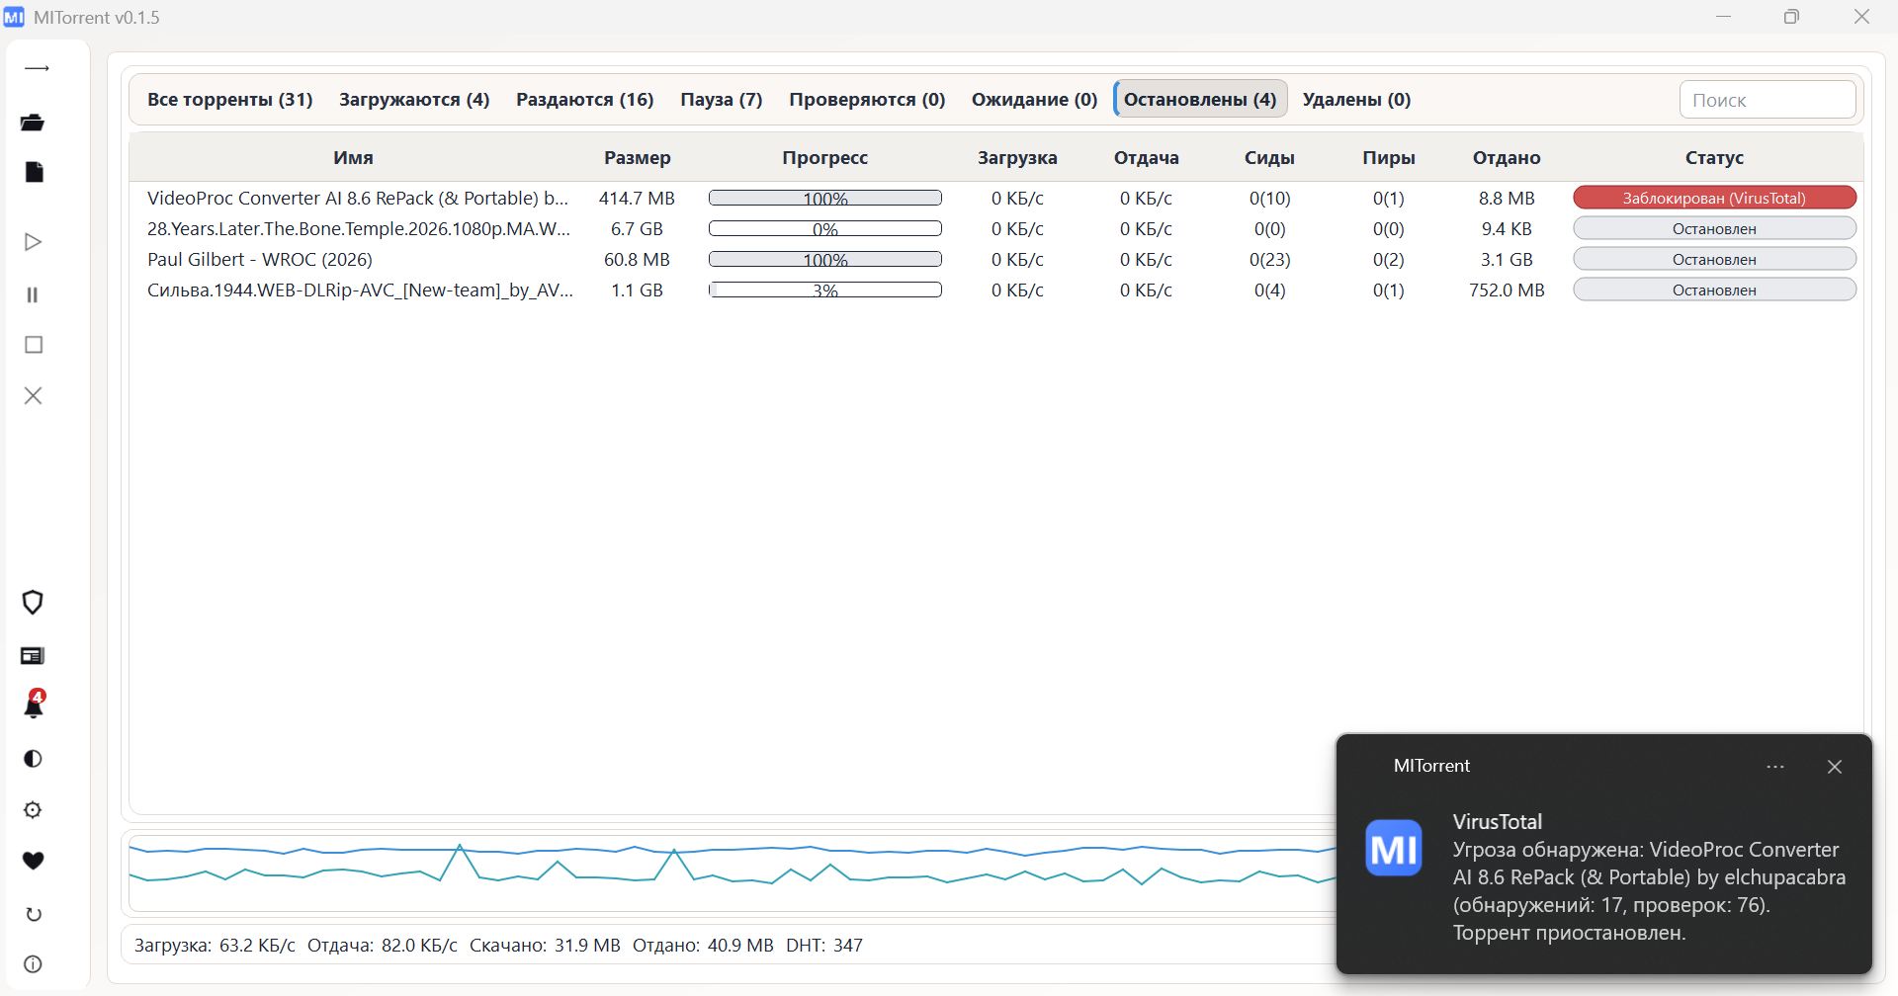Open the notification three-dots options menu
The image size is (1898, 996).
1774,767
